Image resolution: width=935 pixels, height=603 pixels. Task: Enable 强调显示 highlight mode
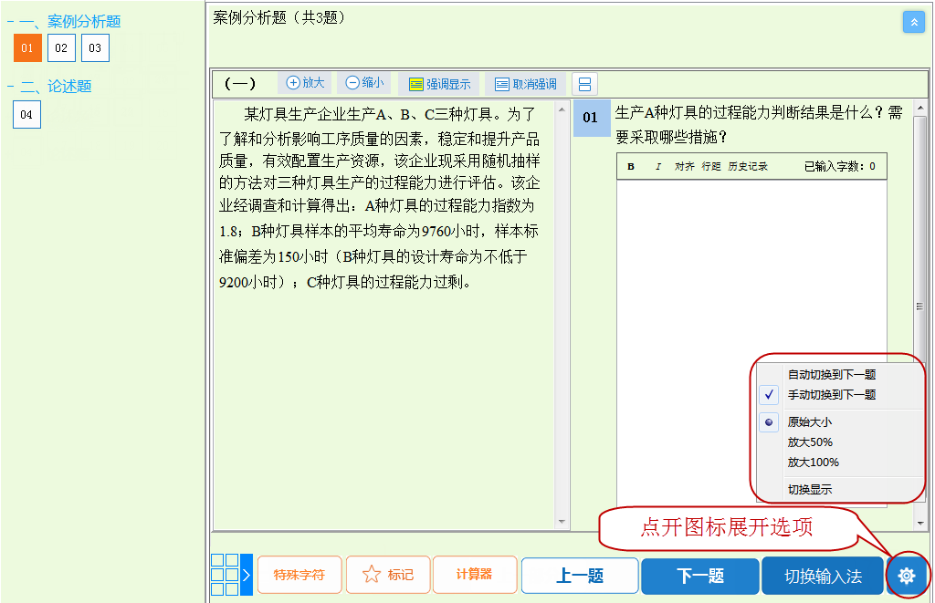coord(441,83)
